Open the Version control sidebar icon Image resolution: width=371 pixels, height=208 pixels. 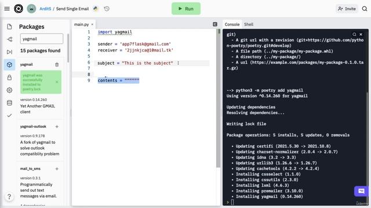9,39
